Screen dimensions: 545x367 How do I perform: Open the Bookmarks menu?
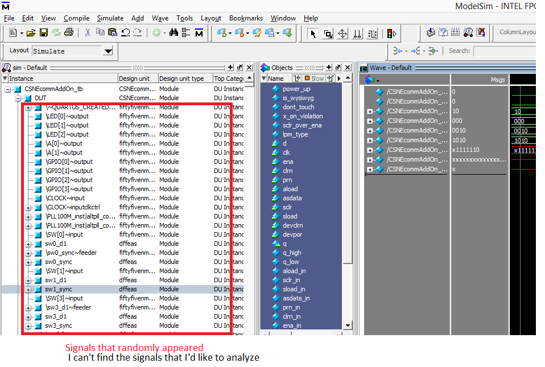246,18
